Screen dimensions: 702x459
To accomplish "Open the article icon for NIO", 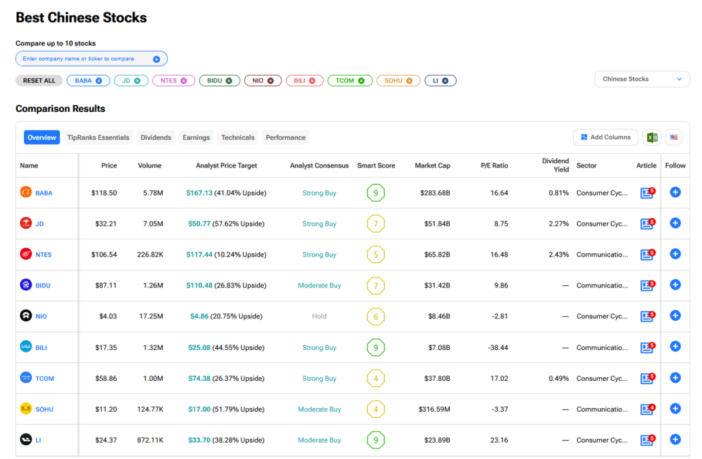I will coord(647,316).
